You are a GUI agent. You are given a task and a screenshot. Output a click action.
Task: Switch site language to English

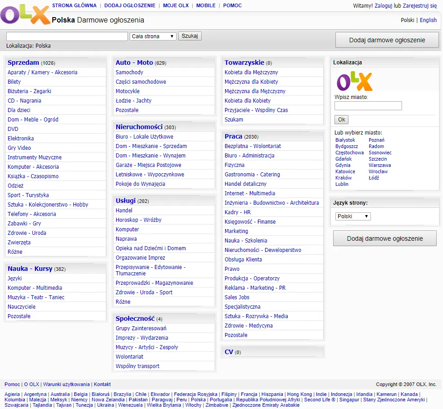pyautogui.click(x=428, y=20)
